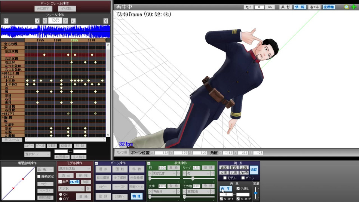This screenshot has height=202, width=359.
Task: Toggle 座標軸 axis display button
Action: [x=329, y=7]
